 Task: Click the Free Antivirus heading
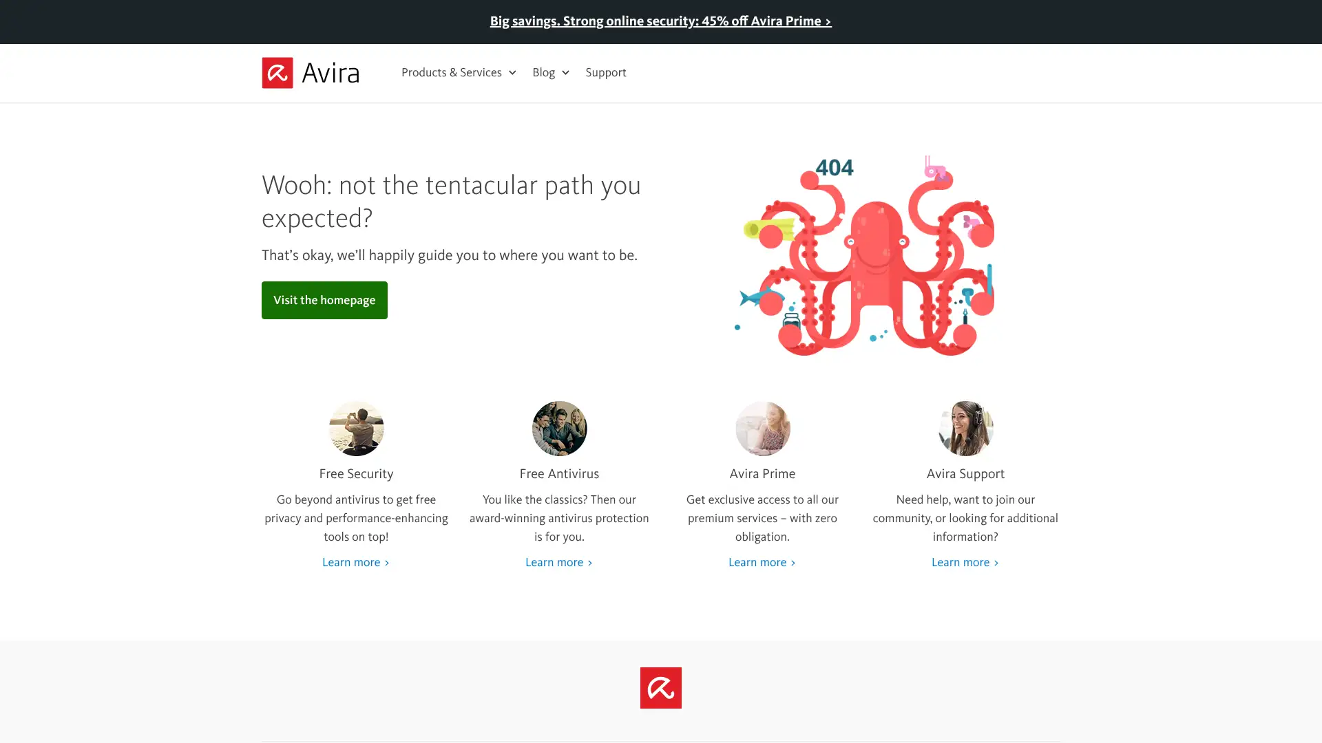[559, 473]
